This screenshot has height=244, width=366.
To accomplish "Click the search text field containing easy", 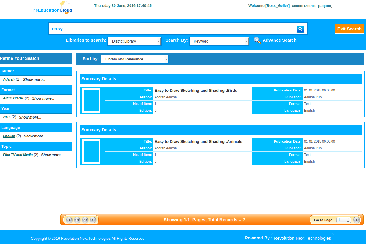I will (172, 29).
